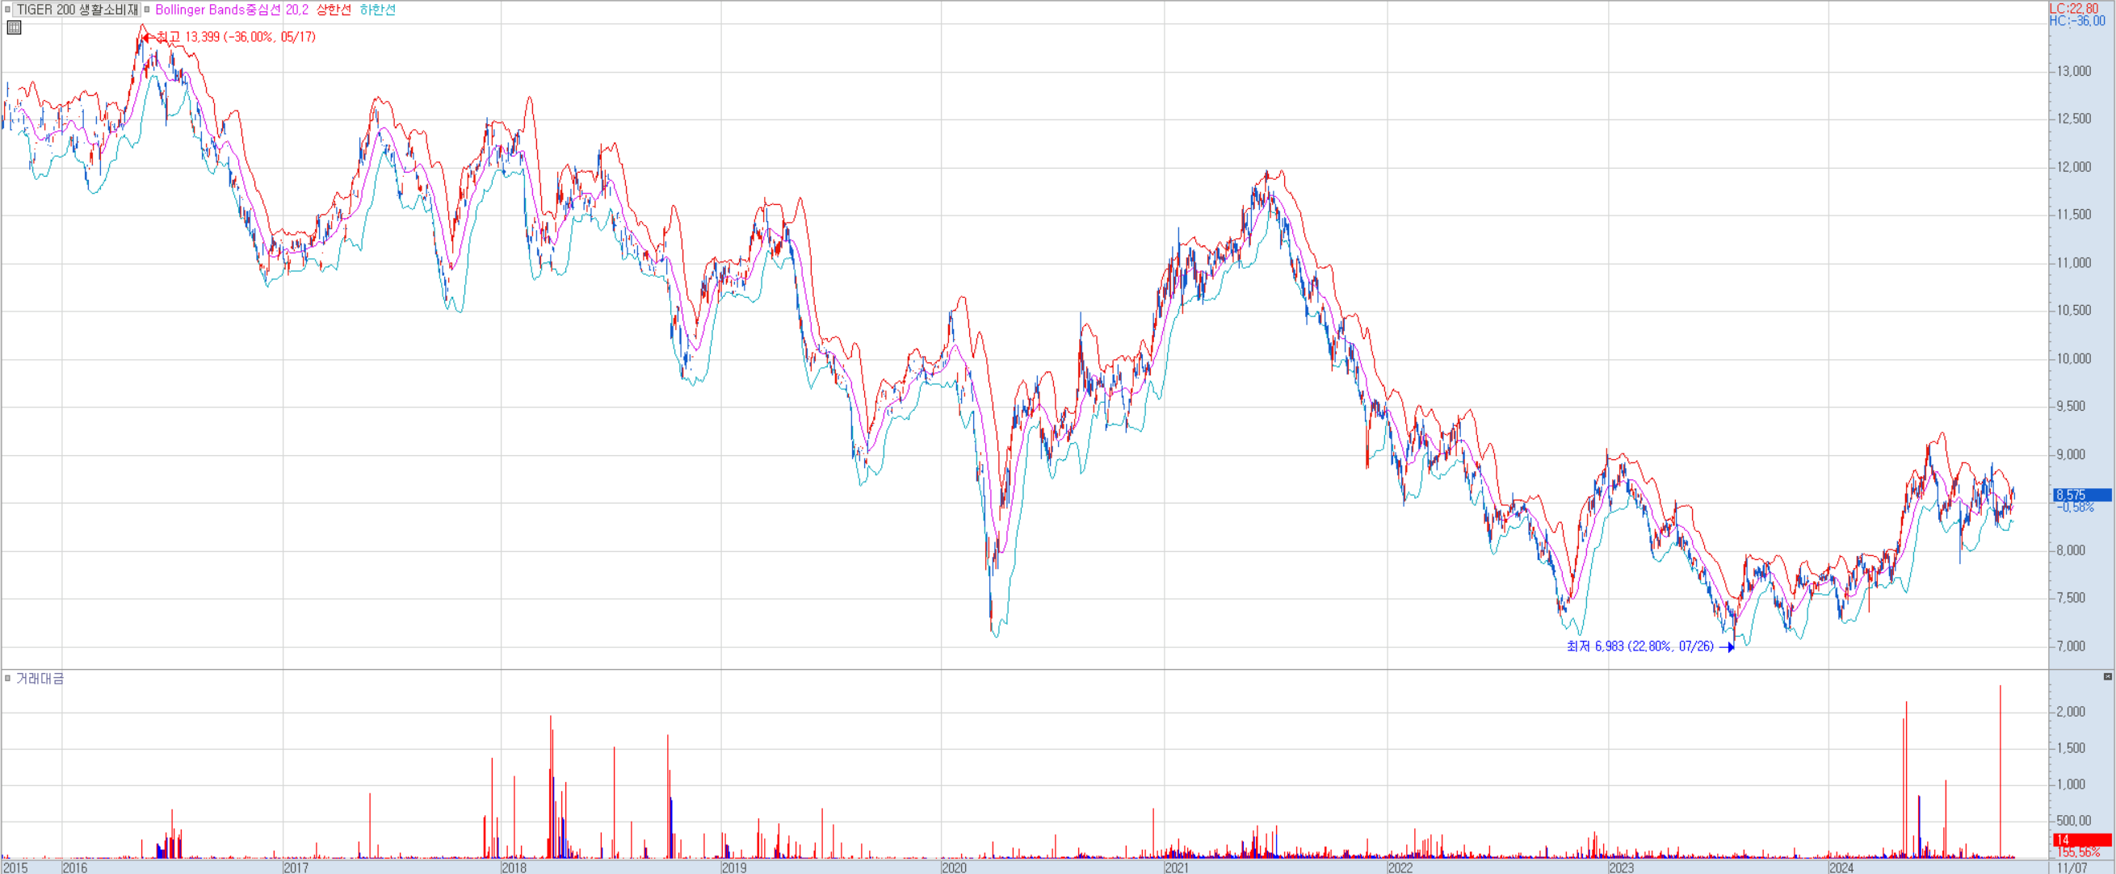Select the cyan 하한선 legend label

tap(378, 10)
